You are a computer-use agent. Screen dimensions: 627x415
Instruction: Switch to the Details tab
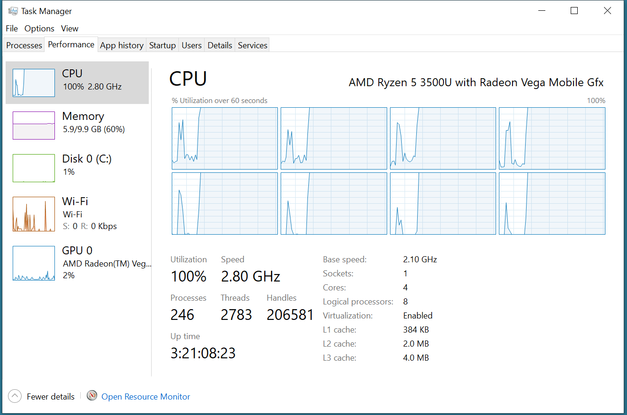click(220, 45)
